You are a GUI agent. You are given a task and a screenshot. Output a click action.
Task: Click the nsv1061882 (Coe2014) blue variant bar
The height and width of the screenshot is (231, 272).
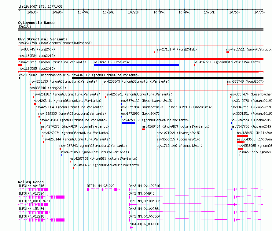pyautogui.click(x=137, y=65)
